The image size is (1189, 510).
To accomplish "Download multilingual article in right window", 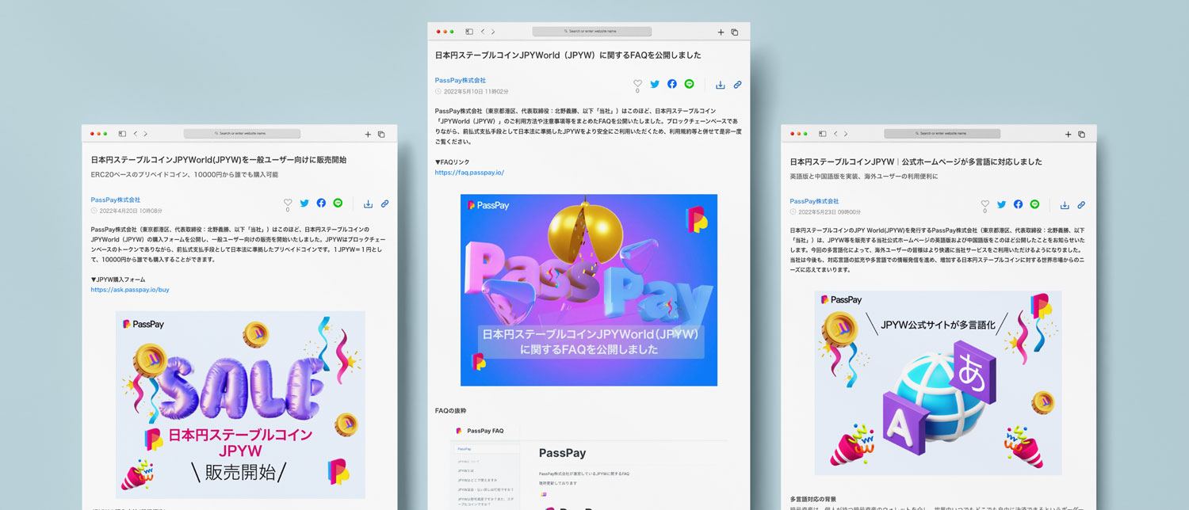I will pos(1065,205).
